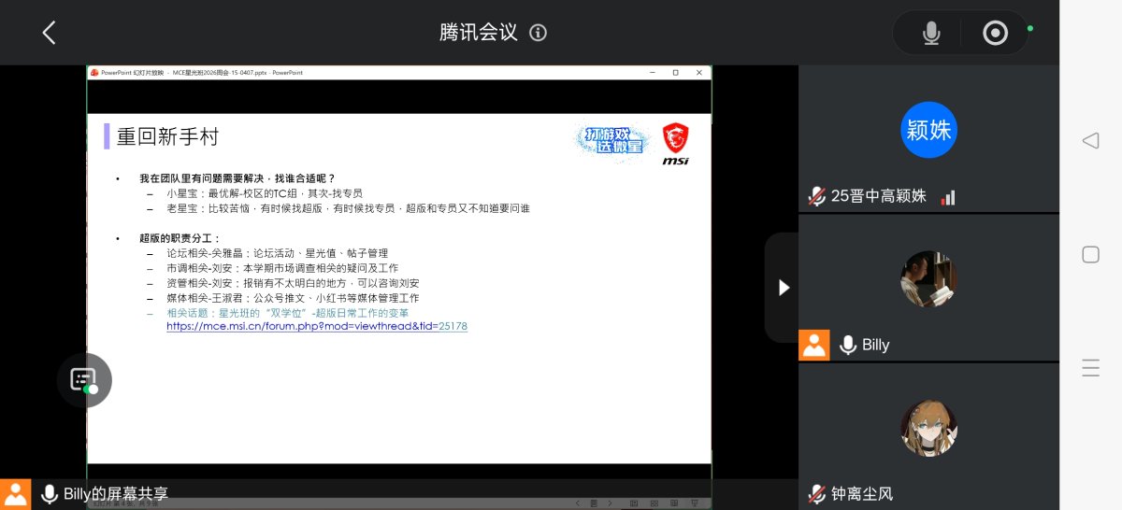
Task: Click the 打游戏送微星 banner logo
Action: click(611, 141)
